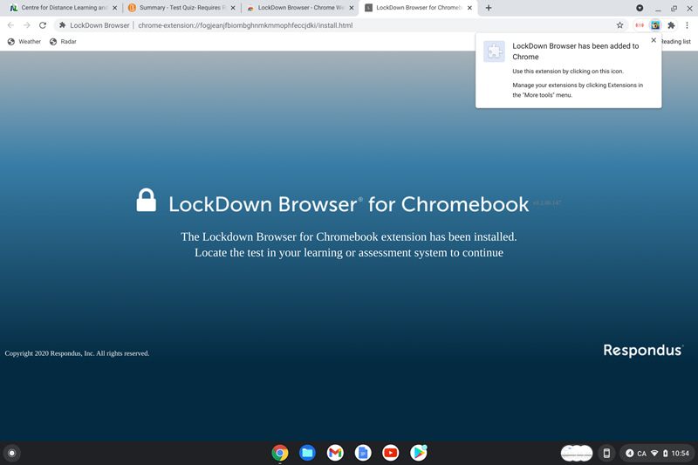Switch to LockDown Browser - Chrome Web Store tab
698x465 pixels.
pyautogui.click(x=299, y=8)
